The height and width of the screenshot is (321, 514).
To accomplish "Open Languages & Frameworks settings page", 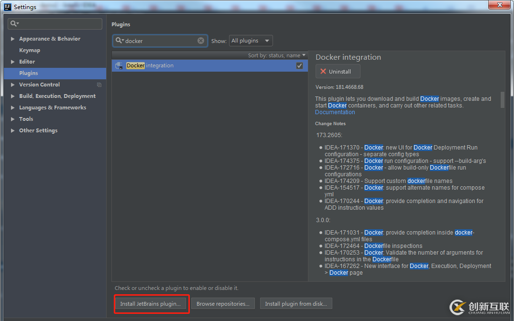I will [53, 107].
